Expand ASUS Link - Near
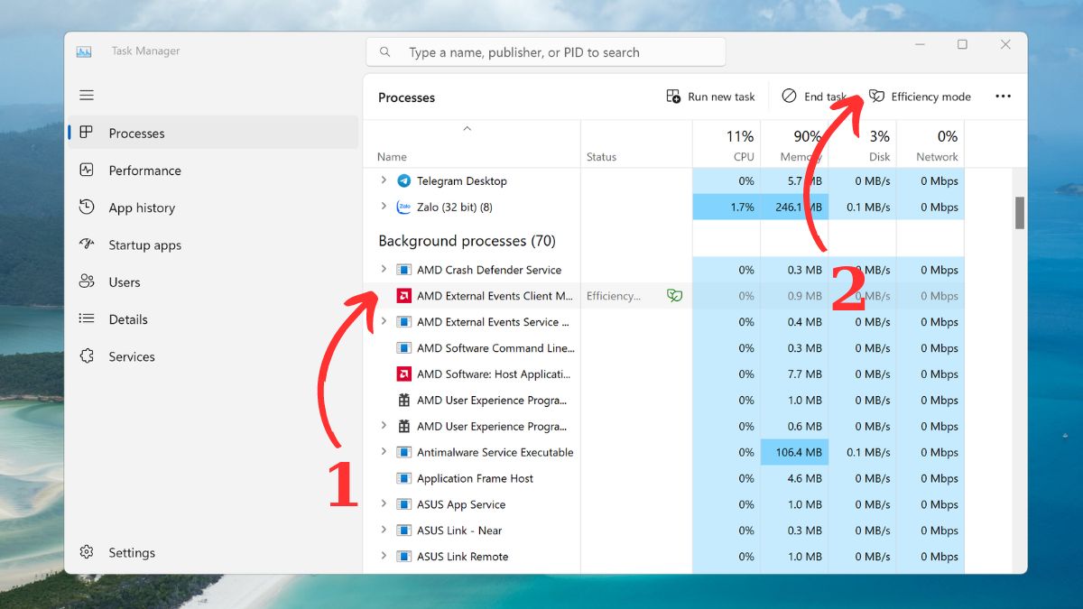The image size is (1083, 609). pyautogui.click(x=384, y=531)
